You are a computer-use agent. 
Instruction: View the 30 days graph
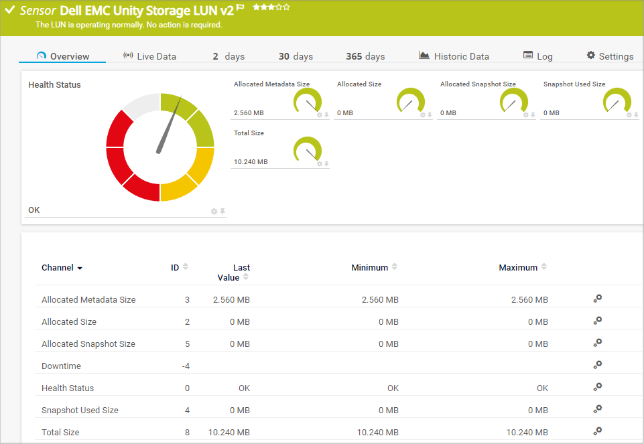click(x=296, y=56)
